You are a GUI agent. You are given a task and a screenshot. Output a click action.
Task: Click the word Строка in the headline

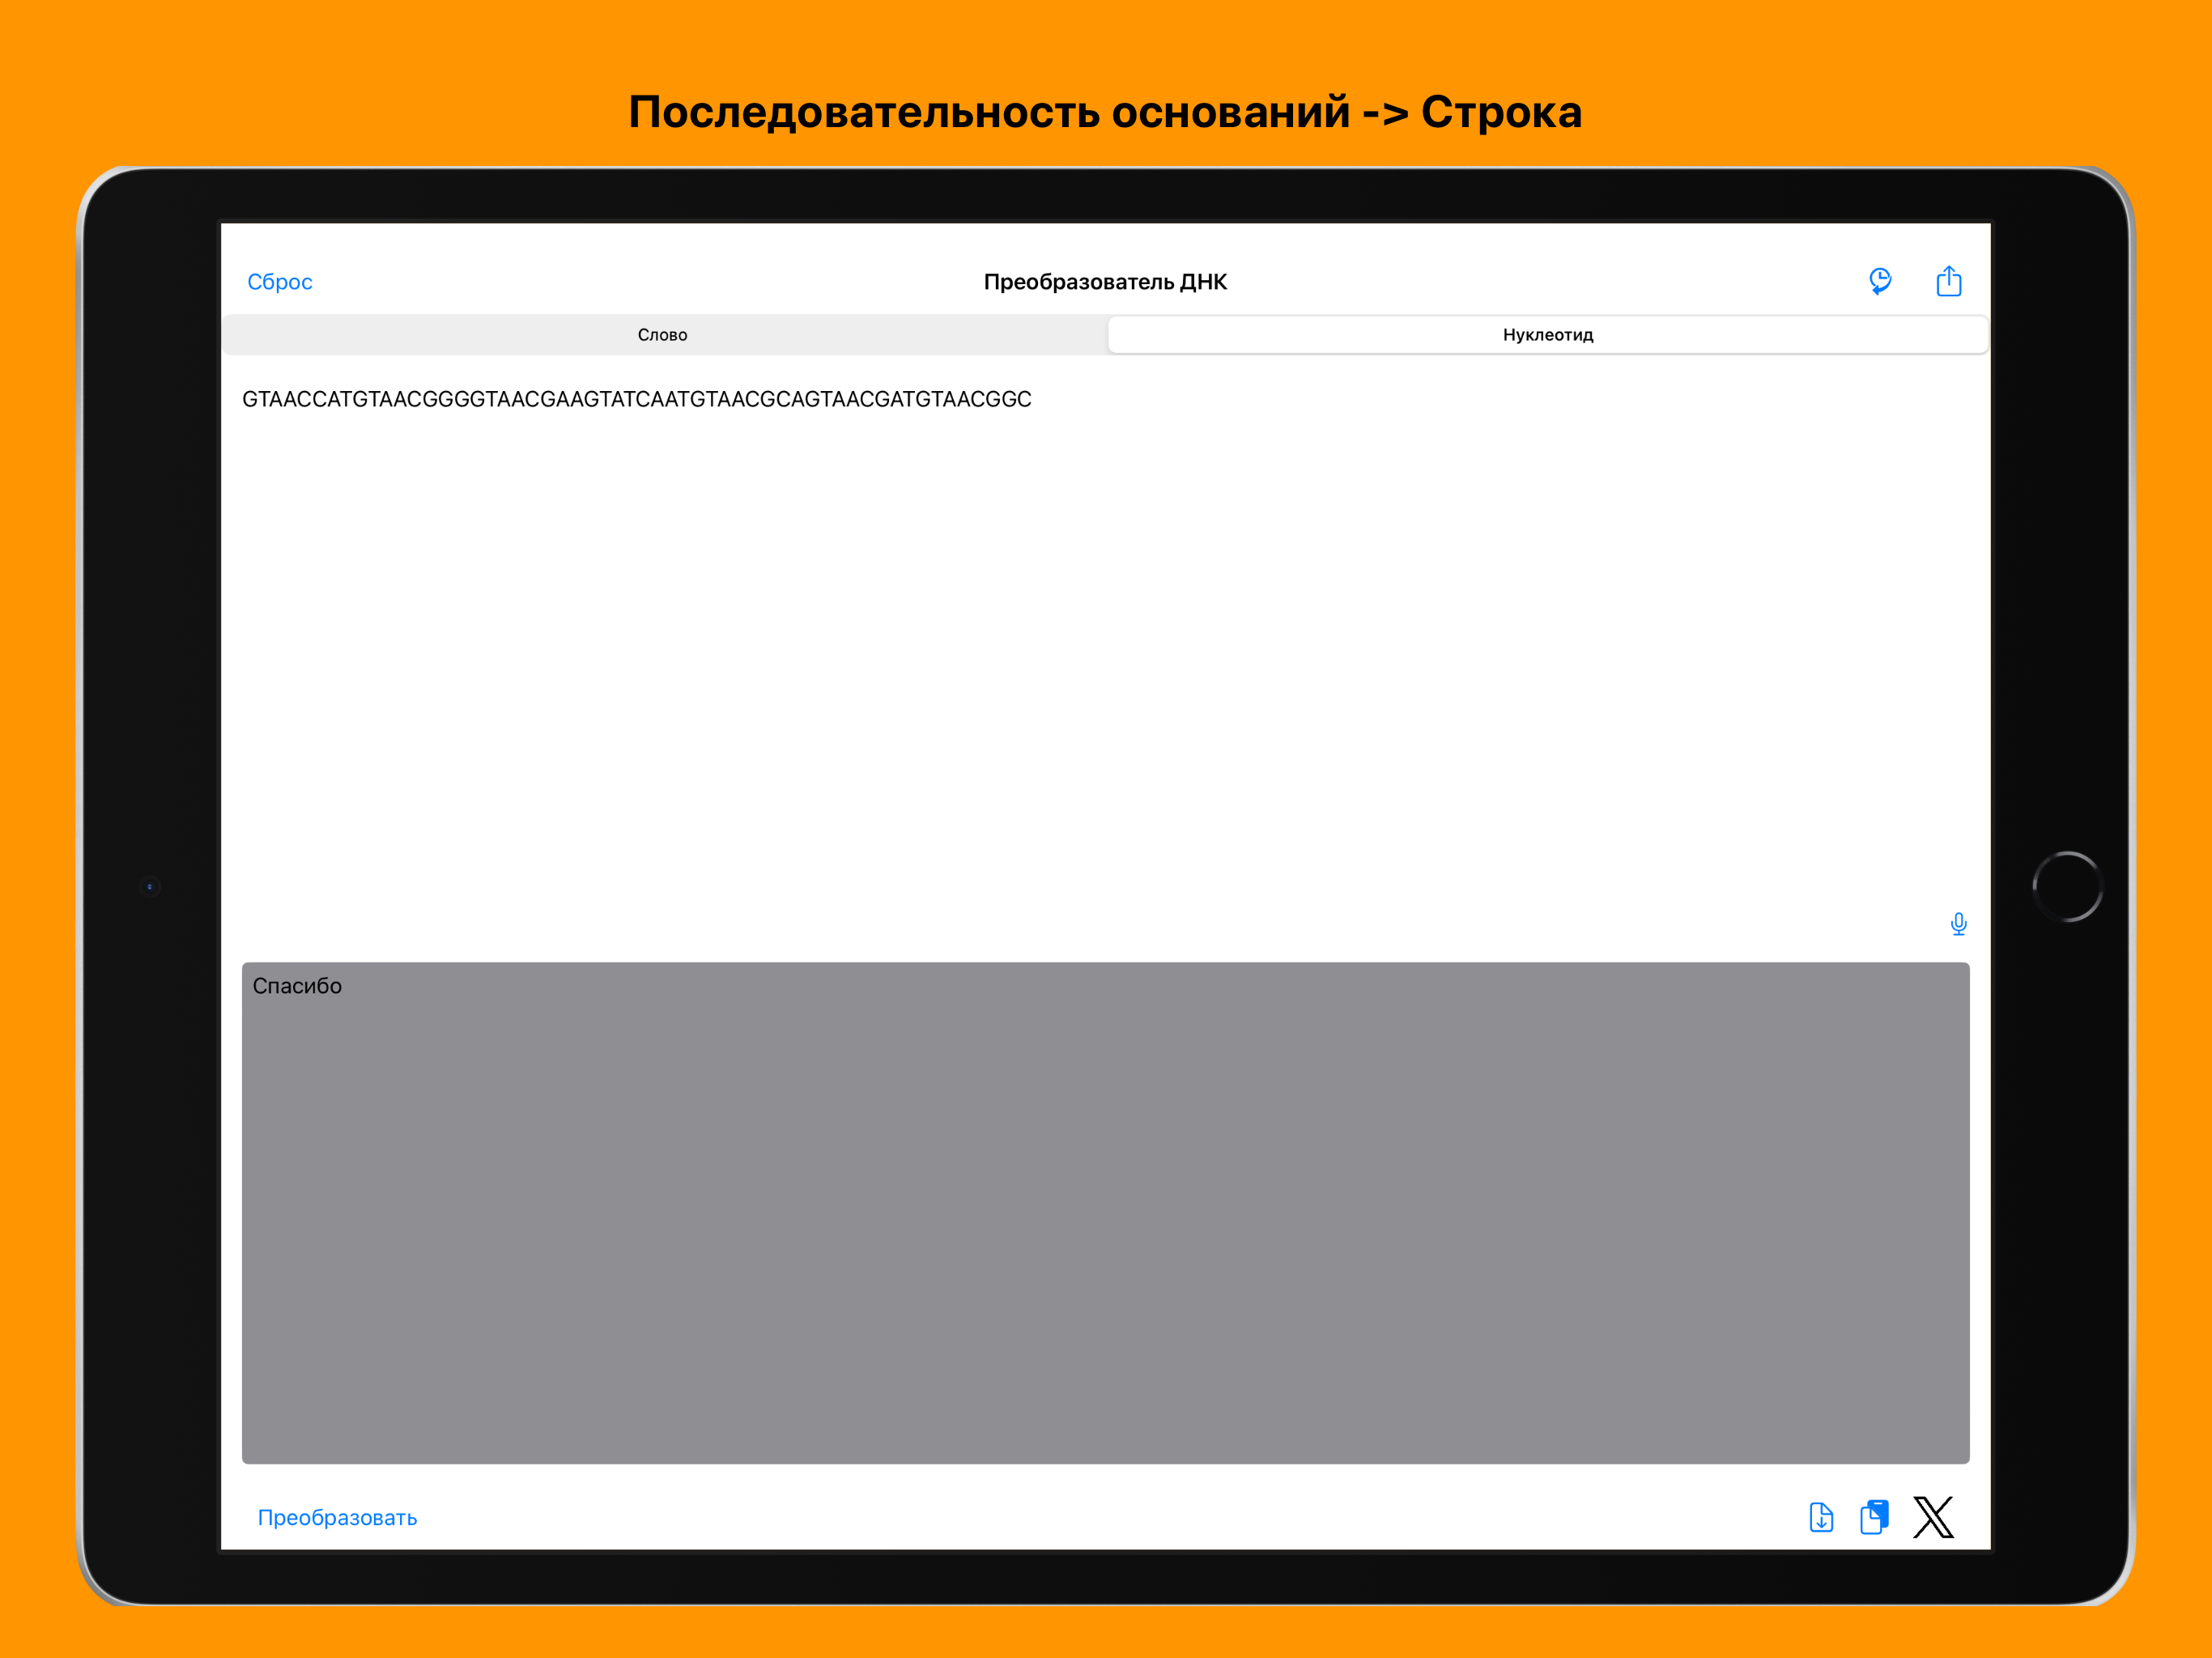point(1500,112)
